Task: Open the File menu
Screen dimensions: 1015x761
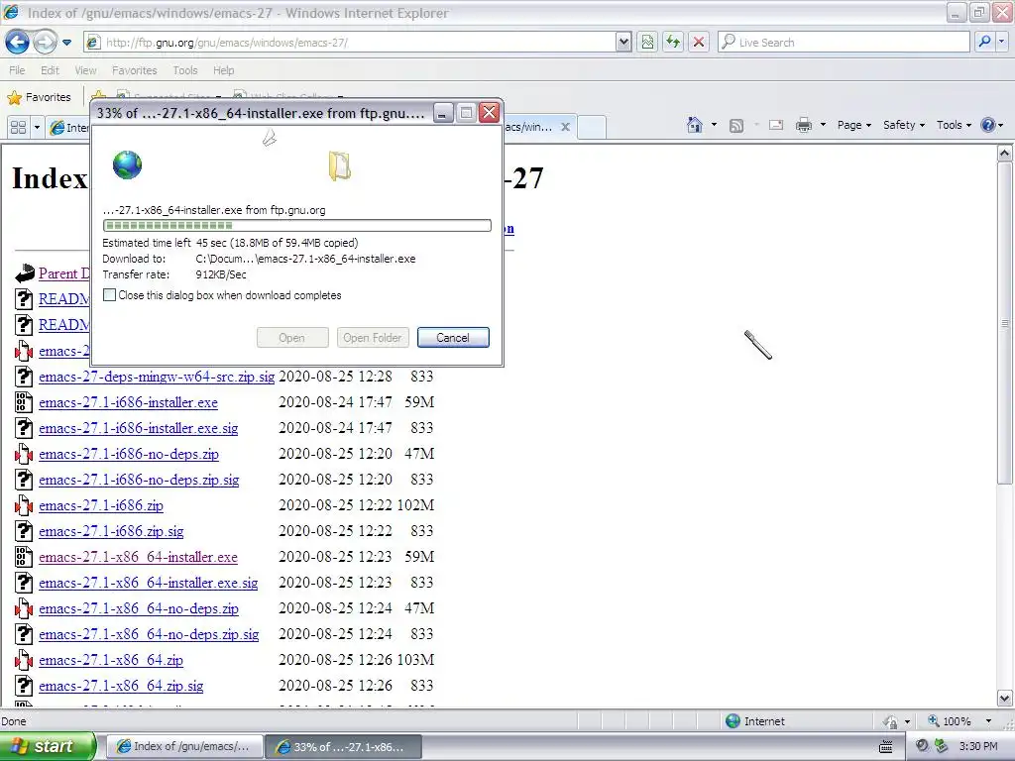Action: (x=17, y=70)
